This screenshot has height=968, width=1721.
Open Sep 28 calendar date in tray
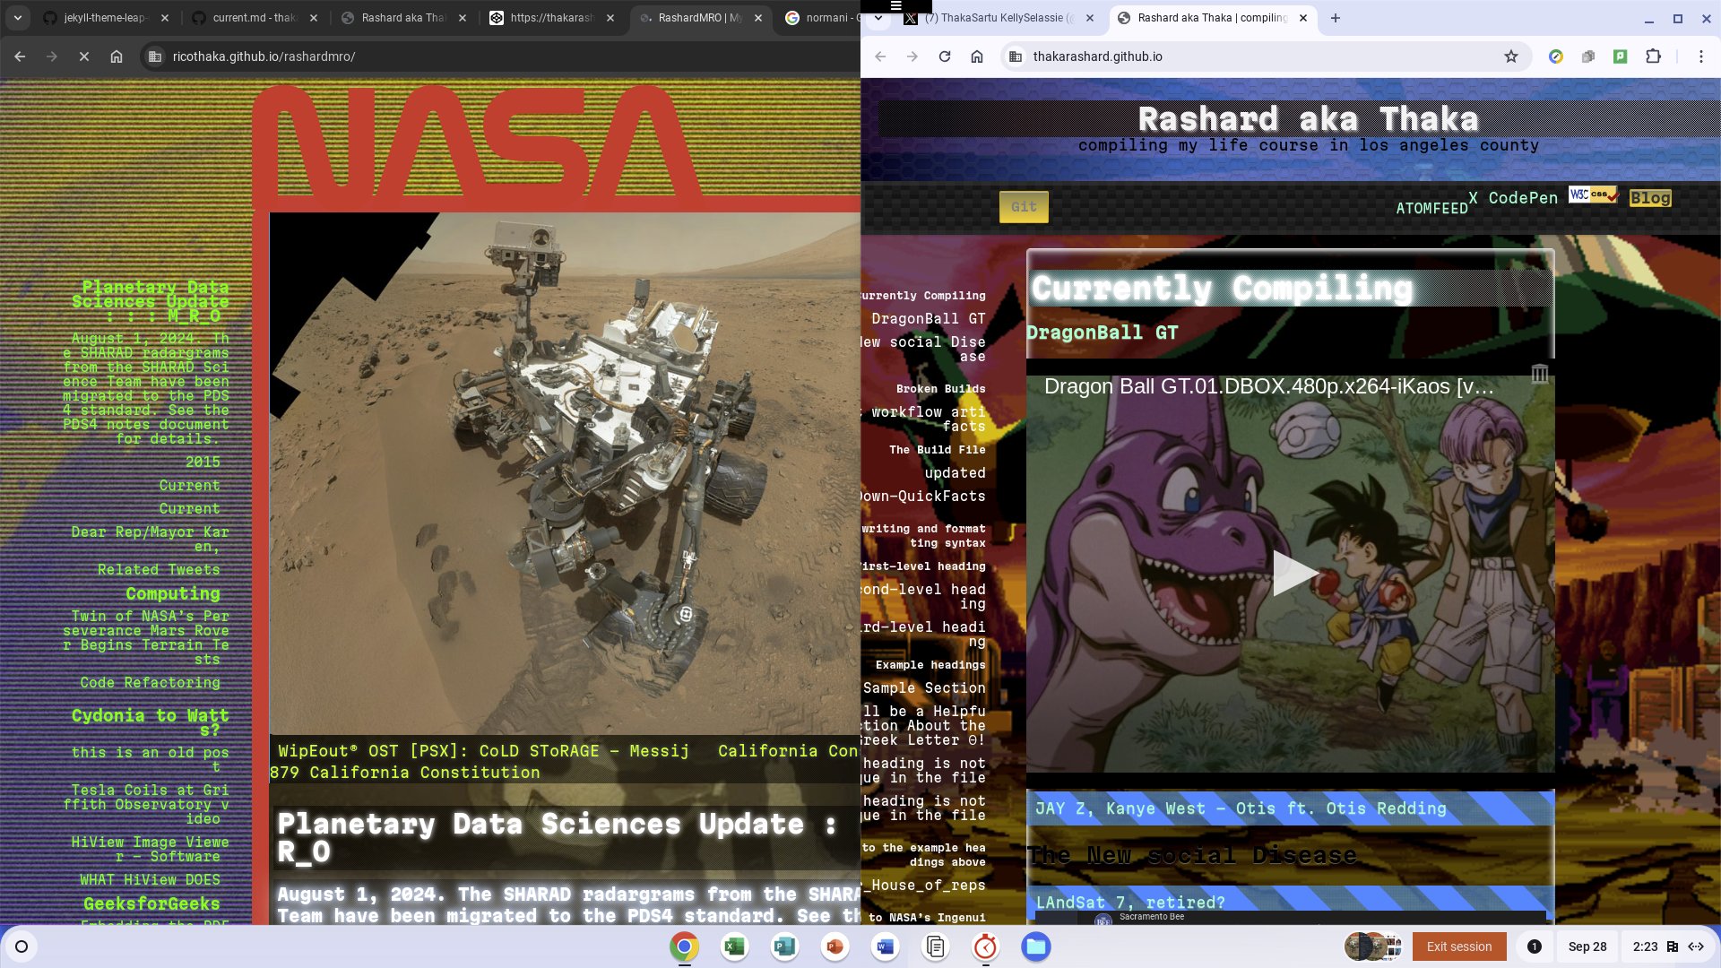pyautogui.click(x=1587, y=946)
